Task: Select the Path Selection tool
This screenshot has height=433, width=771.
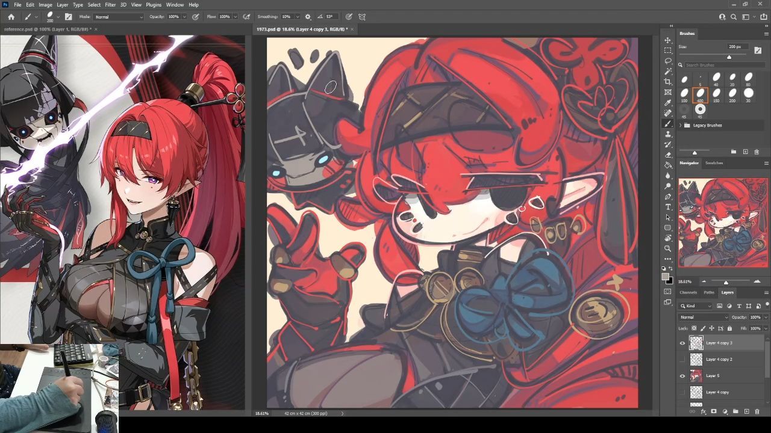Action: (667, 217)
